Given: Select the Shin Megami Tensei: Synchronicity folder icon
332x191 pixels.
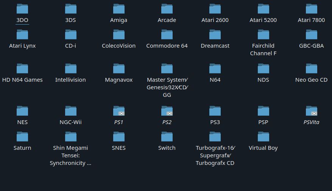Looking at the screenshot, I should pyautogui.click(x=70, y=137).
